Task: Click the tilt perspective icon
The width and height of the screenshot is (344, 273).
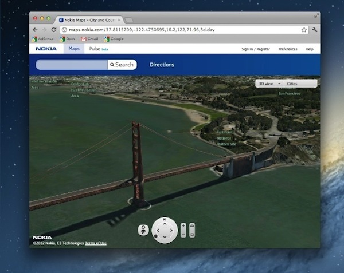Action: pyautogui.click(x=192, y=225)
